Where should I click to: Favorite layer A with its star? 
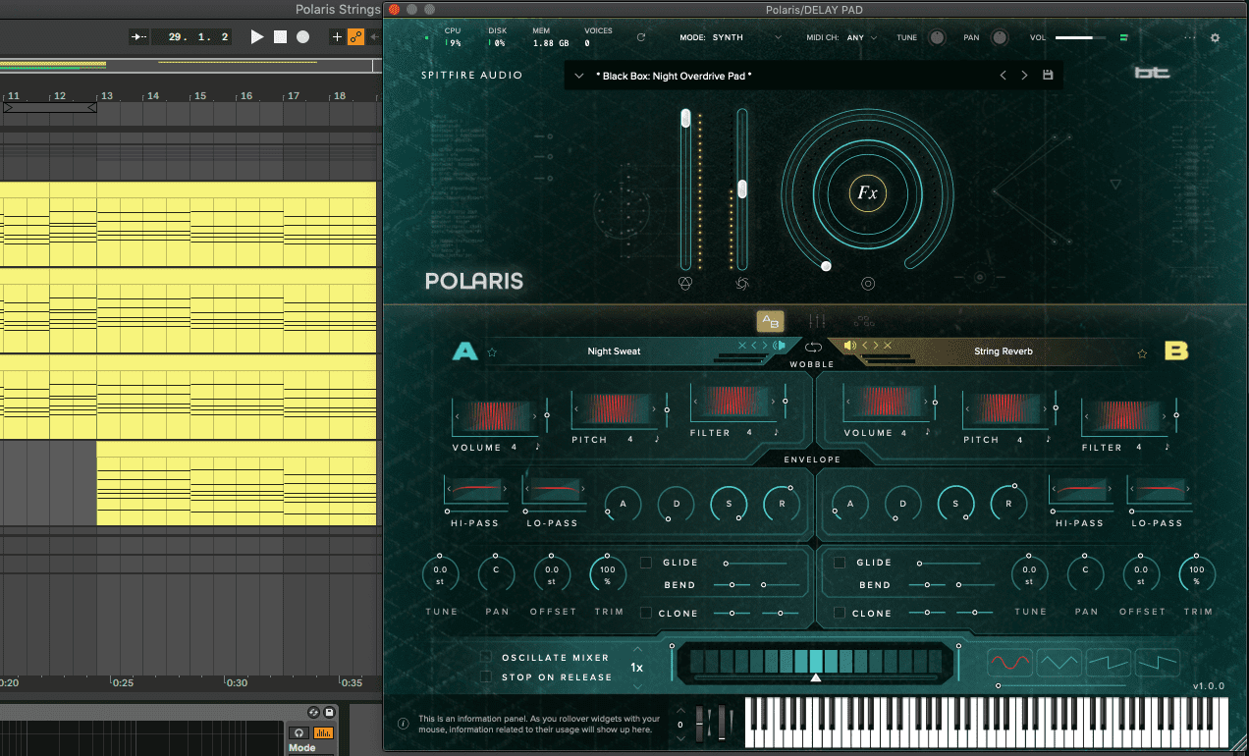[492, 351]
